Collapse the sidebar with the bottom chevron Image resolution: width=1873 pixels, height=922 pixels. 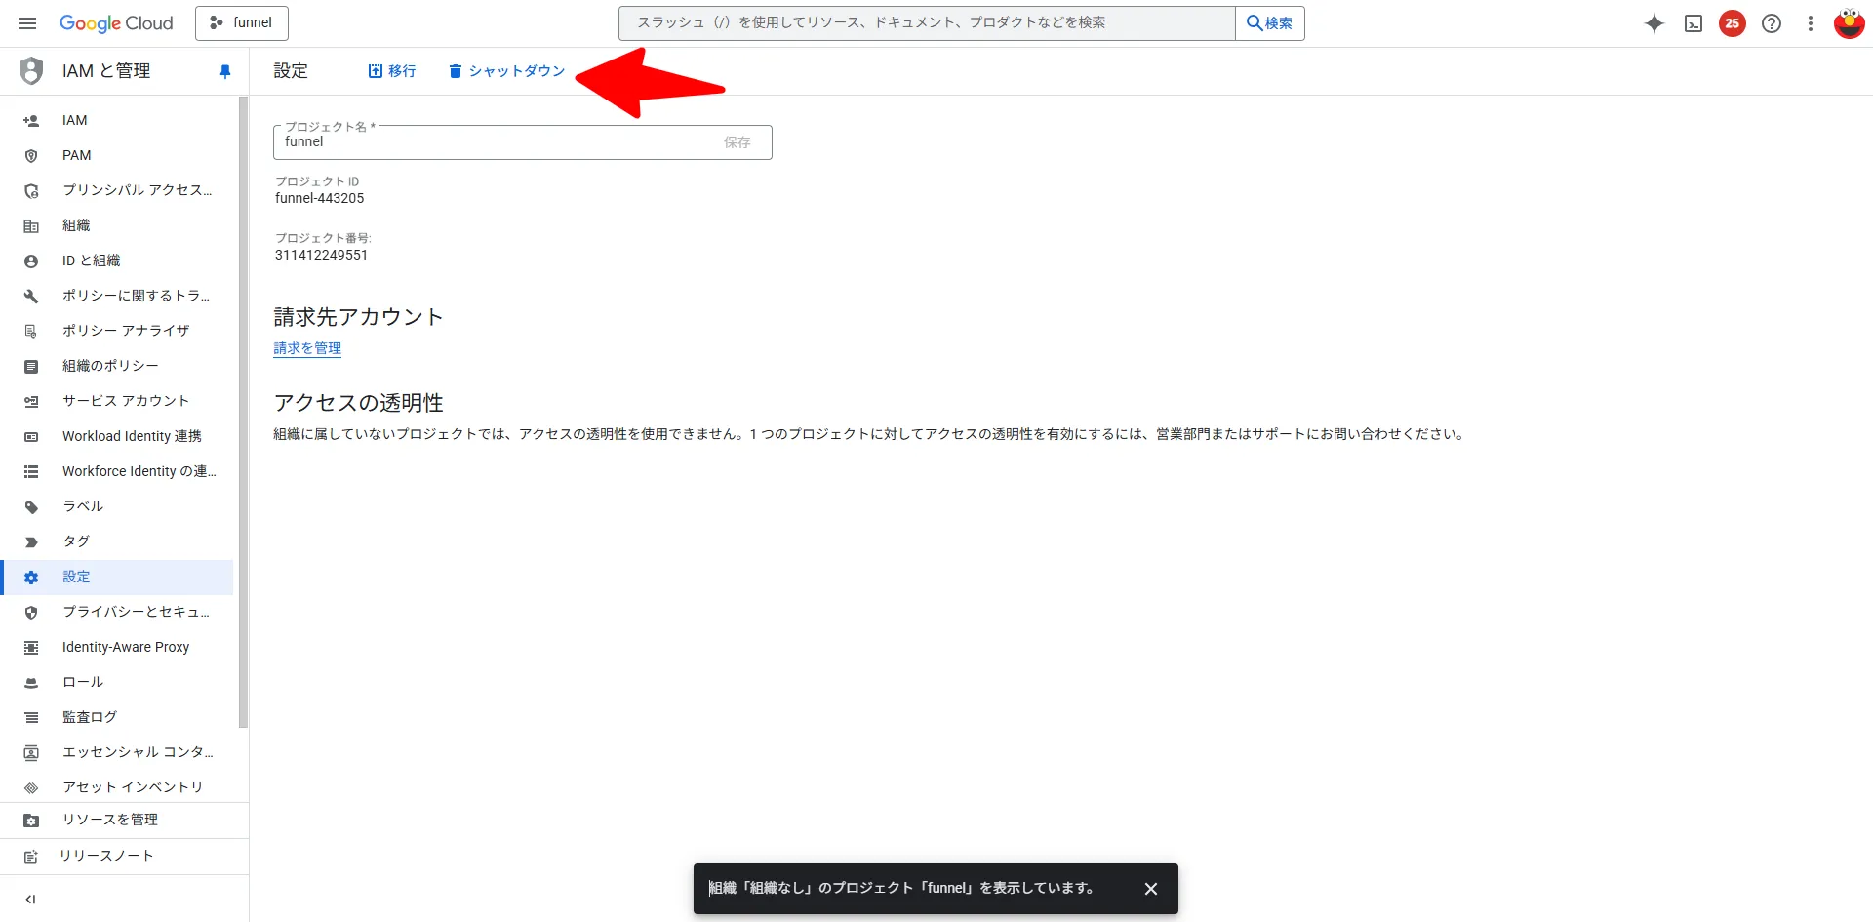point(30,899)
